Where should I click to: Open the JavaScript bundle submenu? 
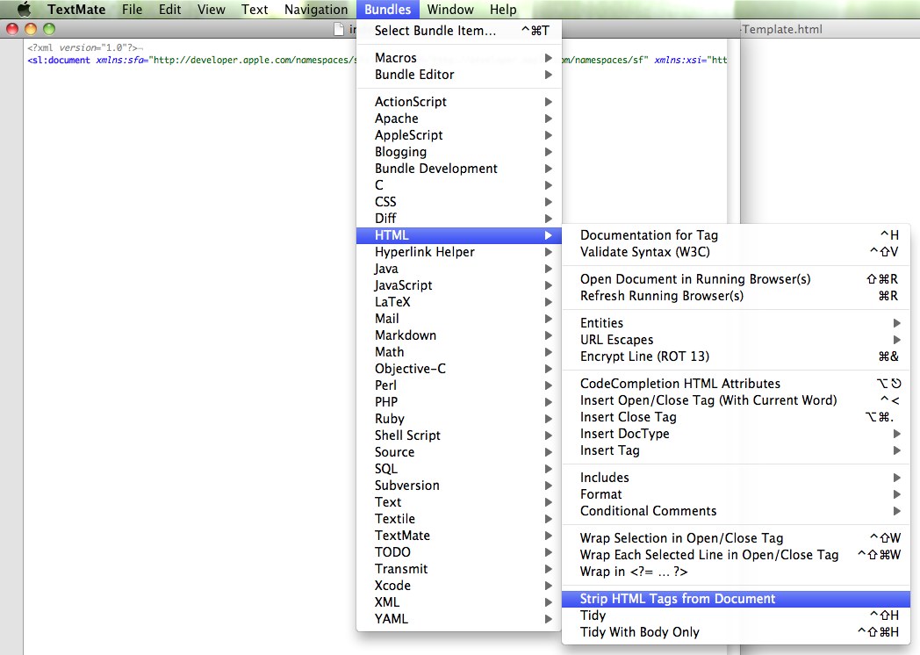point(459,285)
